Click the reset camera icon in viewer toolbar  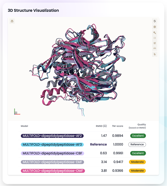click(x=155, y=21)
